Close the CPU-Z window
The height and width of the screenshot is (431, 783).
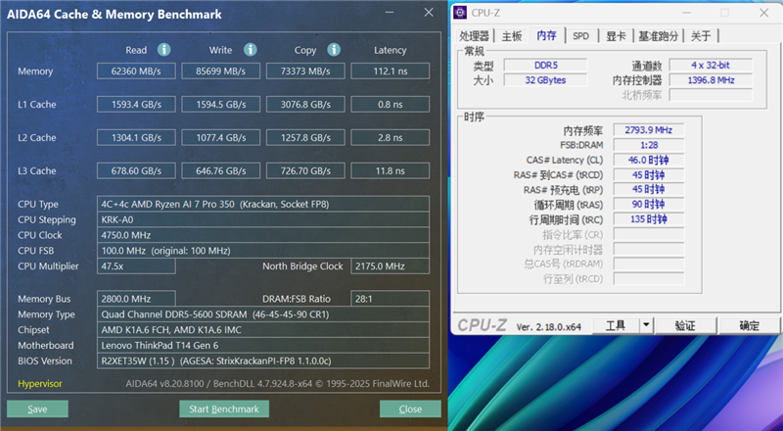coord(765,14)
